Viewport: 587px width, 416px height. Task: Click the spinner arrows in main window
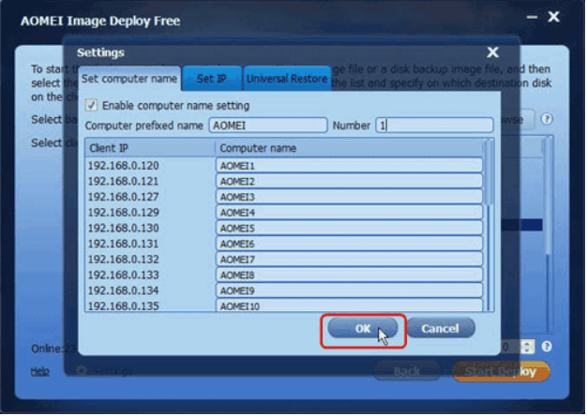[528, 347]
